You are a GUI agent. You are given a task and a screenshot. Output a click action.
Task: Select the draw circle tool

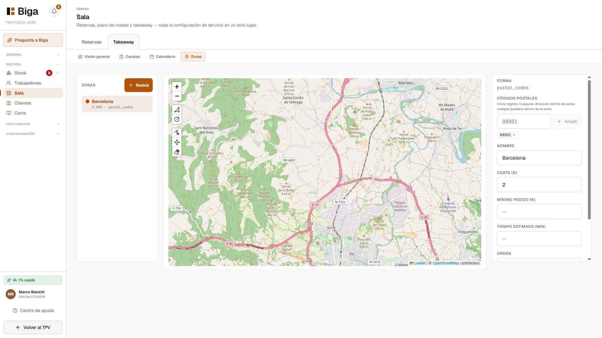tap(177, 119)
